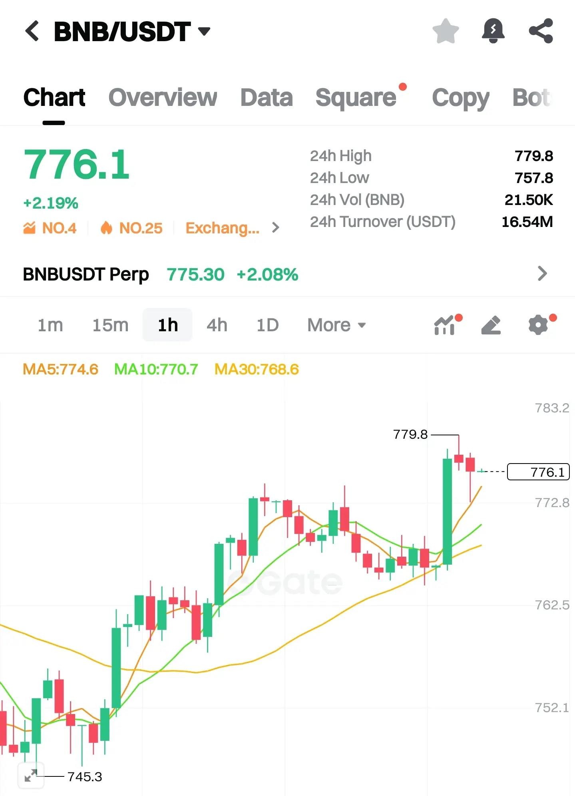
Task: Switch to the Chart tab
Action: pyautogui.click(x=54, y=97)
